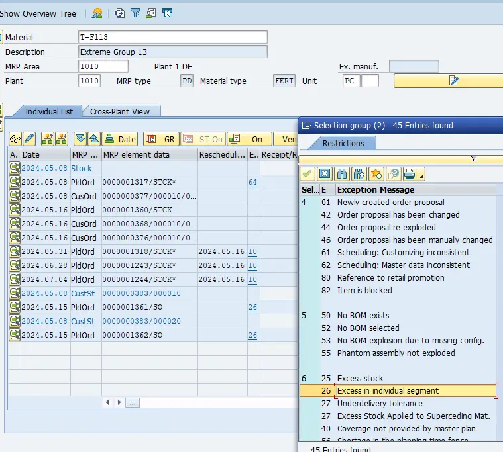Click the star add-to-personal-list icon
This screenshot has width=503, height=452.
(376, 174)
